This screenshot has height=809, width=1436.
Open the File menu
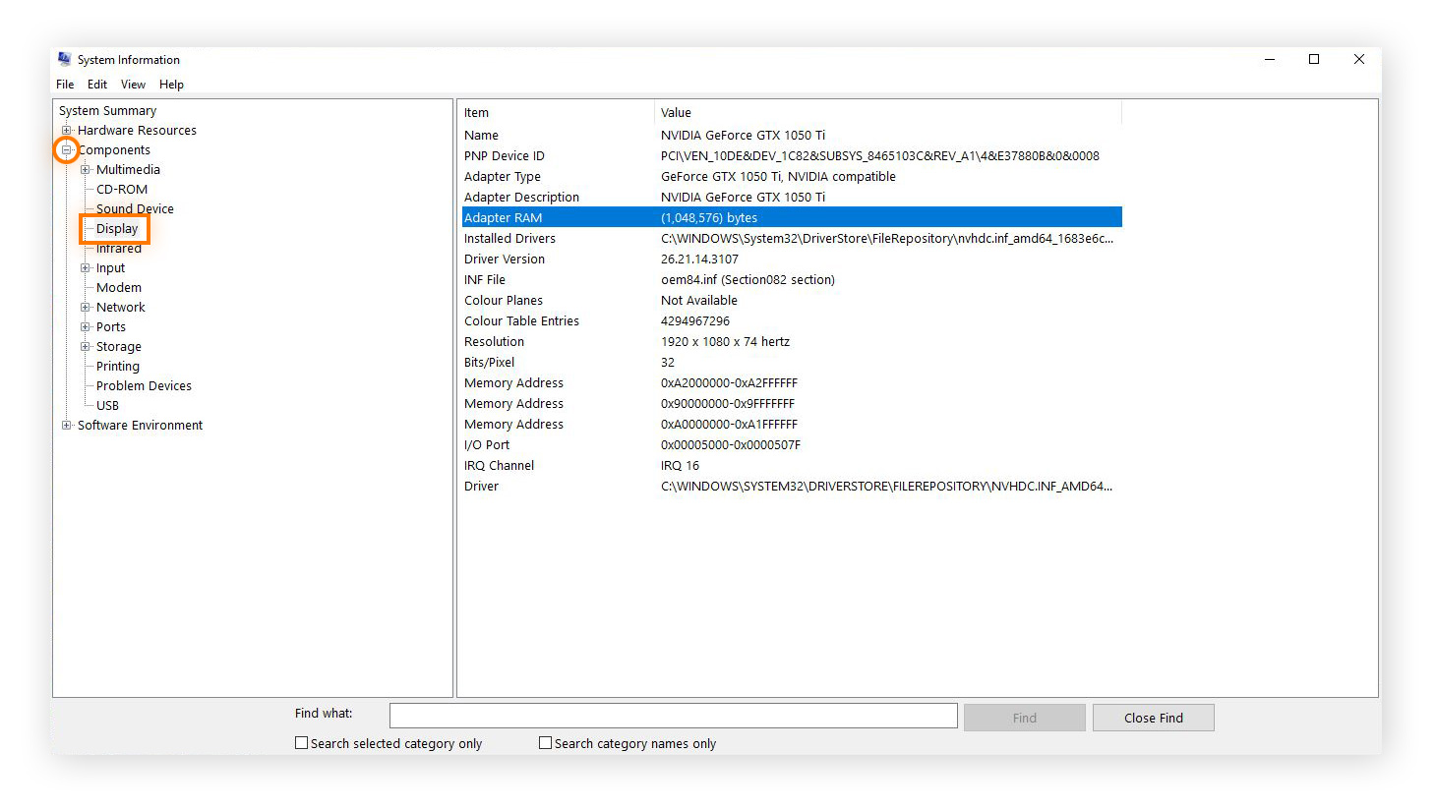click(x=65, y=85)
